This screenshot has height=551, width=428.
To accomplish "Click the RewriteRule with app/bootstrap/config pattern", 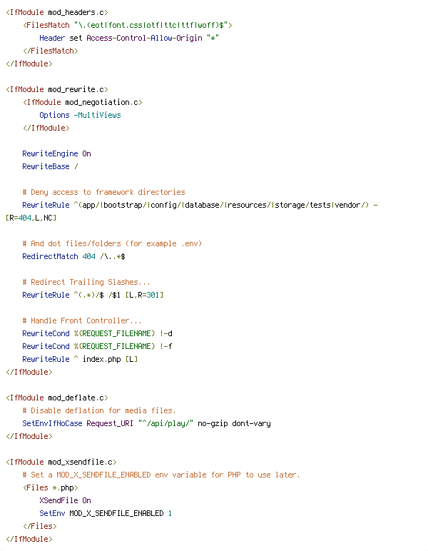I will pos(200,205).
